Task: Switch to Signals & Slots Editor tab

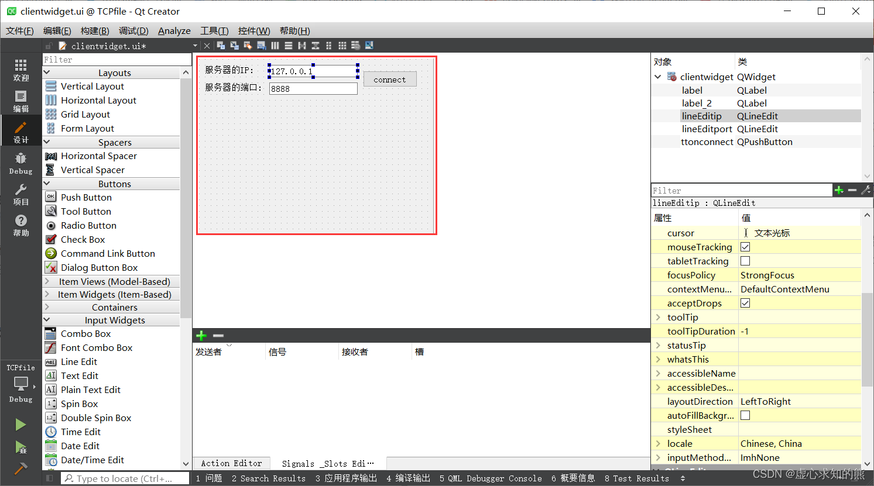Action: click(x=328, y=463)
